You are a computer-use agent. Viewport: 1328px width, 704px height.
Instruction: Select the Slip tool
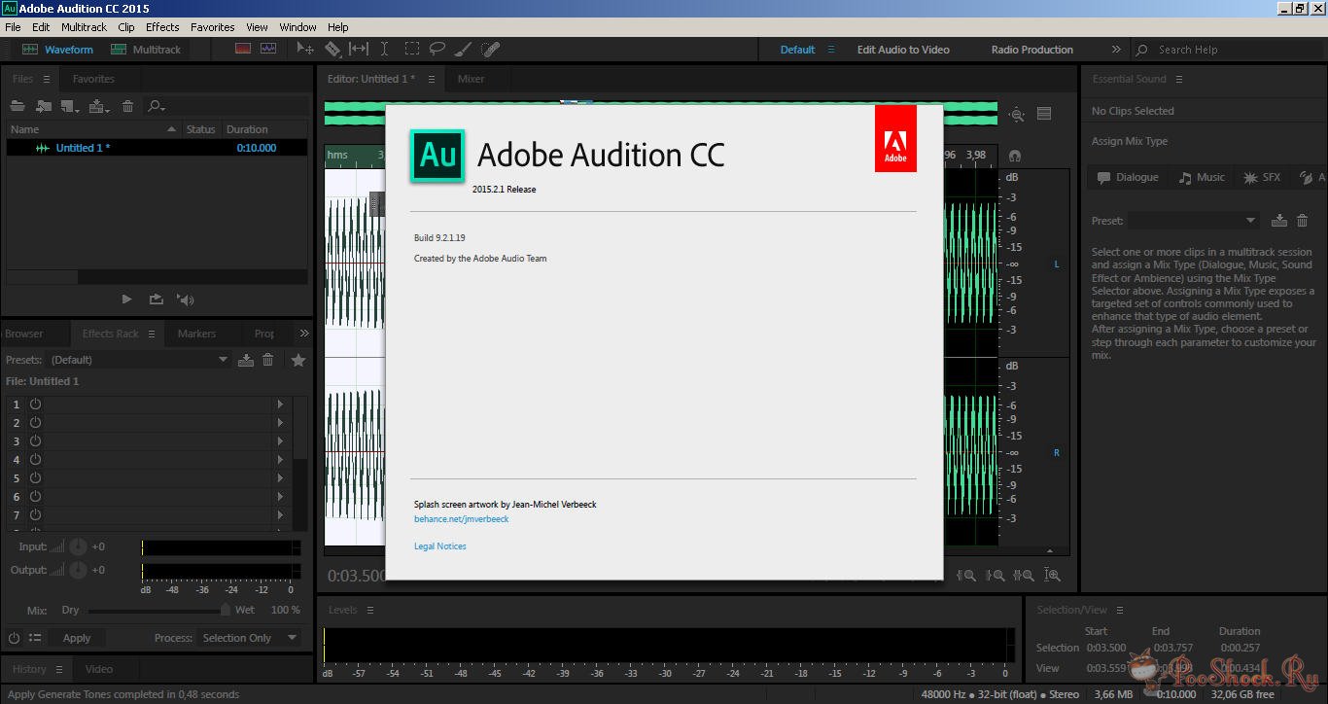tap(359, 49)
